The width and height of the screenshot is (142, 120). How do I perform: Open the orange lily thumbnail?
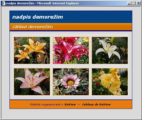(x=32, y=50)
